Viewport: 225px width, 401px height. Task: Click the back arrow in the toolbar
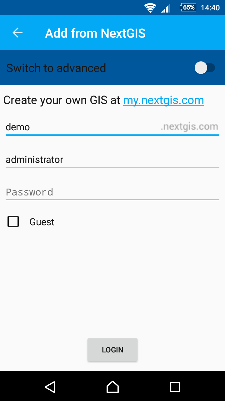[x=17, y=33]
